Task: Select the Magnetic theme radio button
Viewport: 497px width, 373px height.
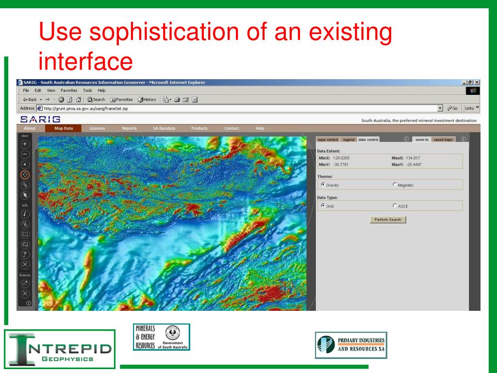Action: coord(395,184)
